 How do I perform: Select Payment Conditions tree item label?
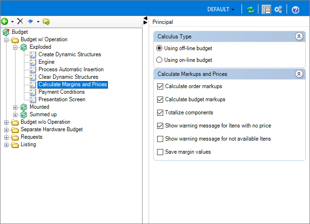click(61, 92)
